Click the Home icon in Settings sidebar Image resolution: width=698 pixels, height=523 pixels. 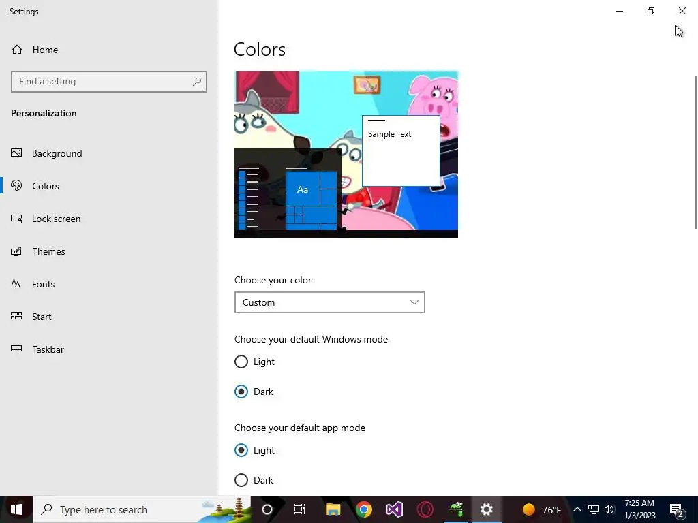tap(17, 49)
